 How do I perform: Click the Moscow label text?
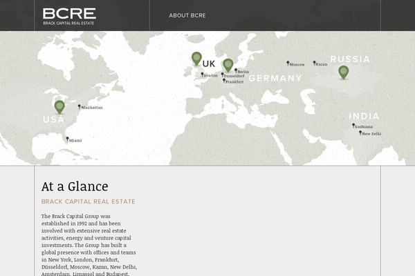pos(297,64)
